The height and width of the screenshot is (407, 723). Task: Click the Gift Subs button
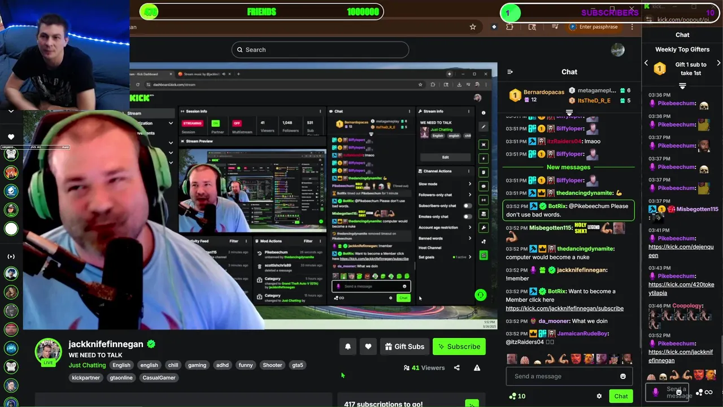pyautogui.click(x=404, y=347)
